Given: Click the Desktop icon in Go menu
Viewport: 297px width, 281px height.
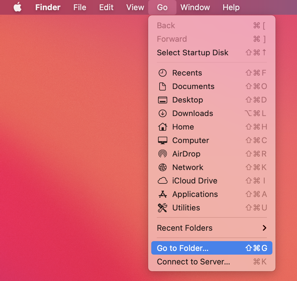Looking at the screenshot, I should tap(163, 100).
